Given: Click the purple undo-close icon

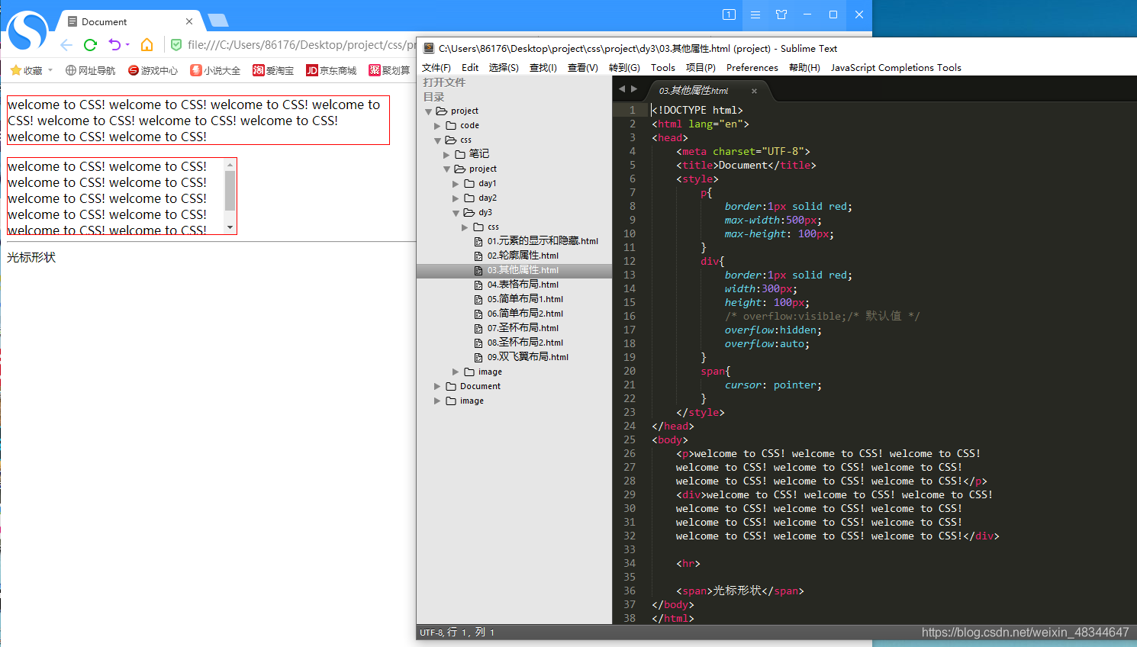Looking at the screenshot, I should [114, 45].
